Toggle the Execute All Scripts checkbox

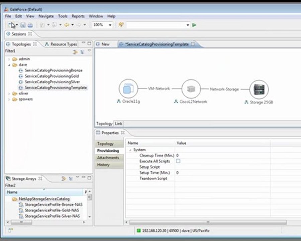point(178,161)
